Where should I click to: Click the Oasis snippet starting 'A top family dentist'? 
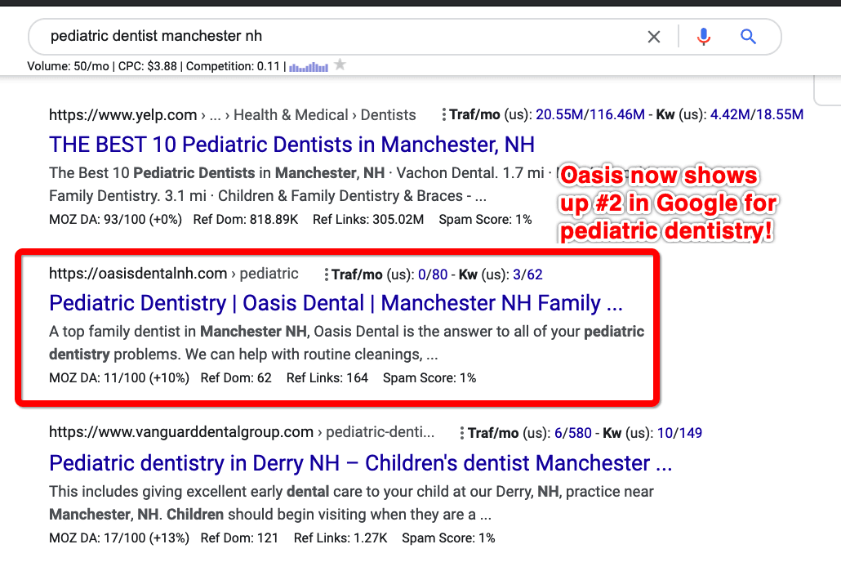point(346,343)
